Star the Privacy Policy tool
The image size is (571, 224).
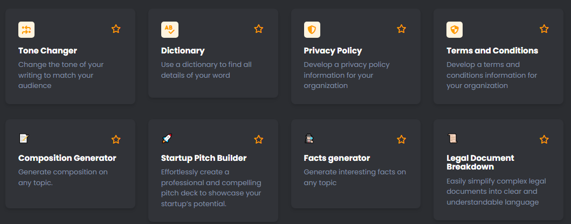(401, 29)
